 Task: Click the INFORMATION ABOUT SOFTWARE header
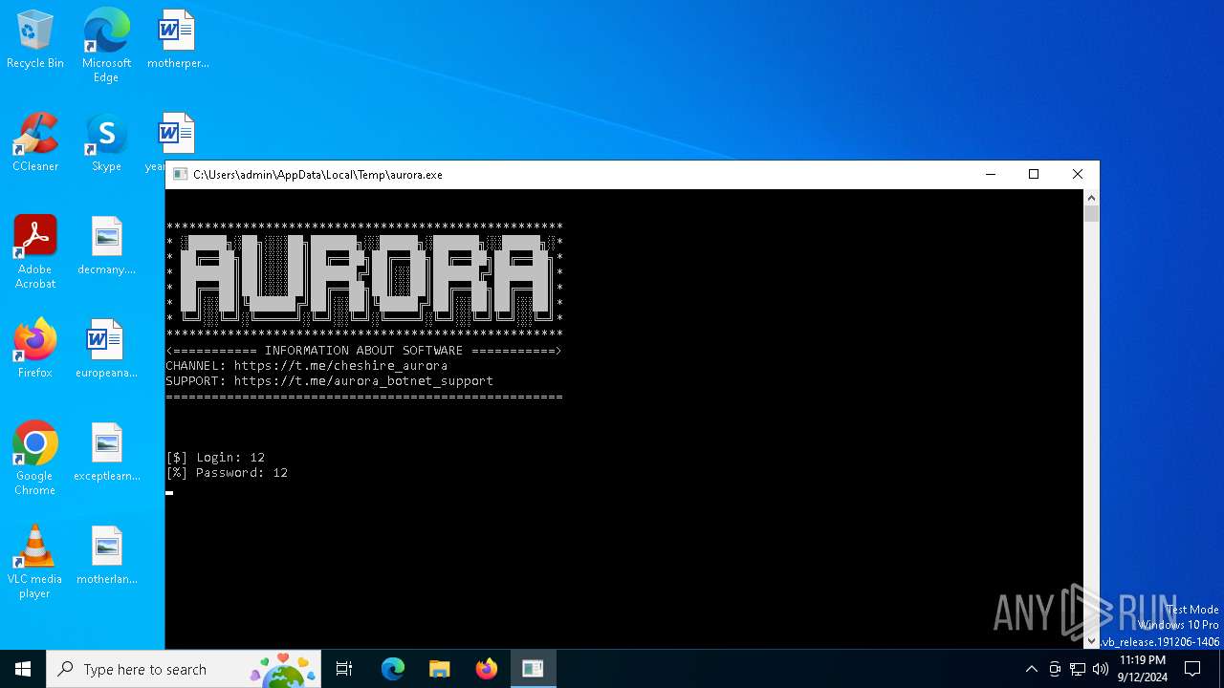tap(363, 351)
